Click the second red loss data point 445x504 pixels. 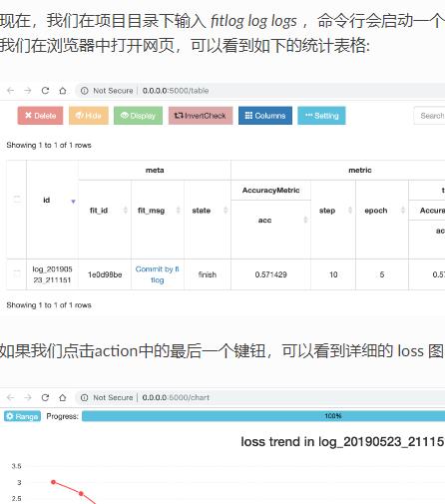81,493
